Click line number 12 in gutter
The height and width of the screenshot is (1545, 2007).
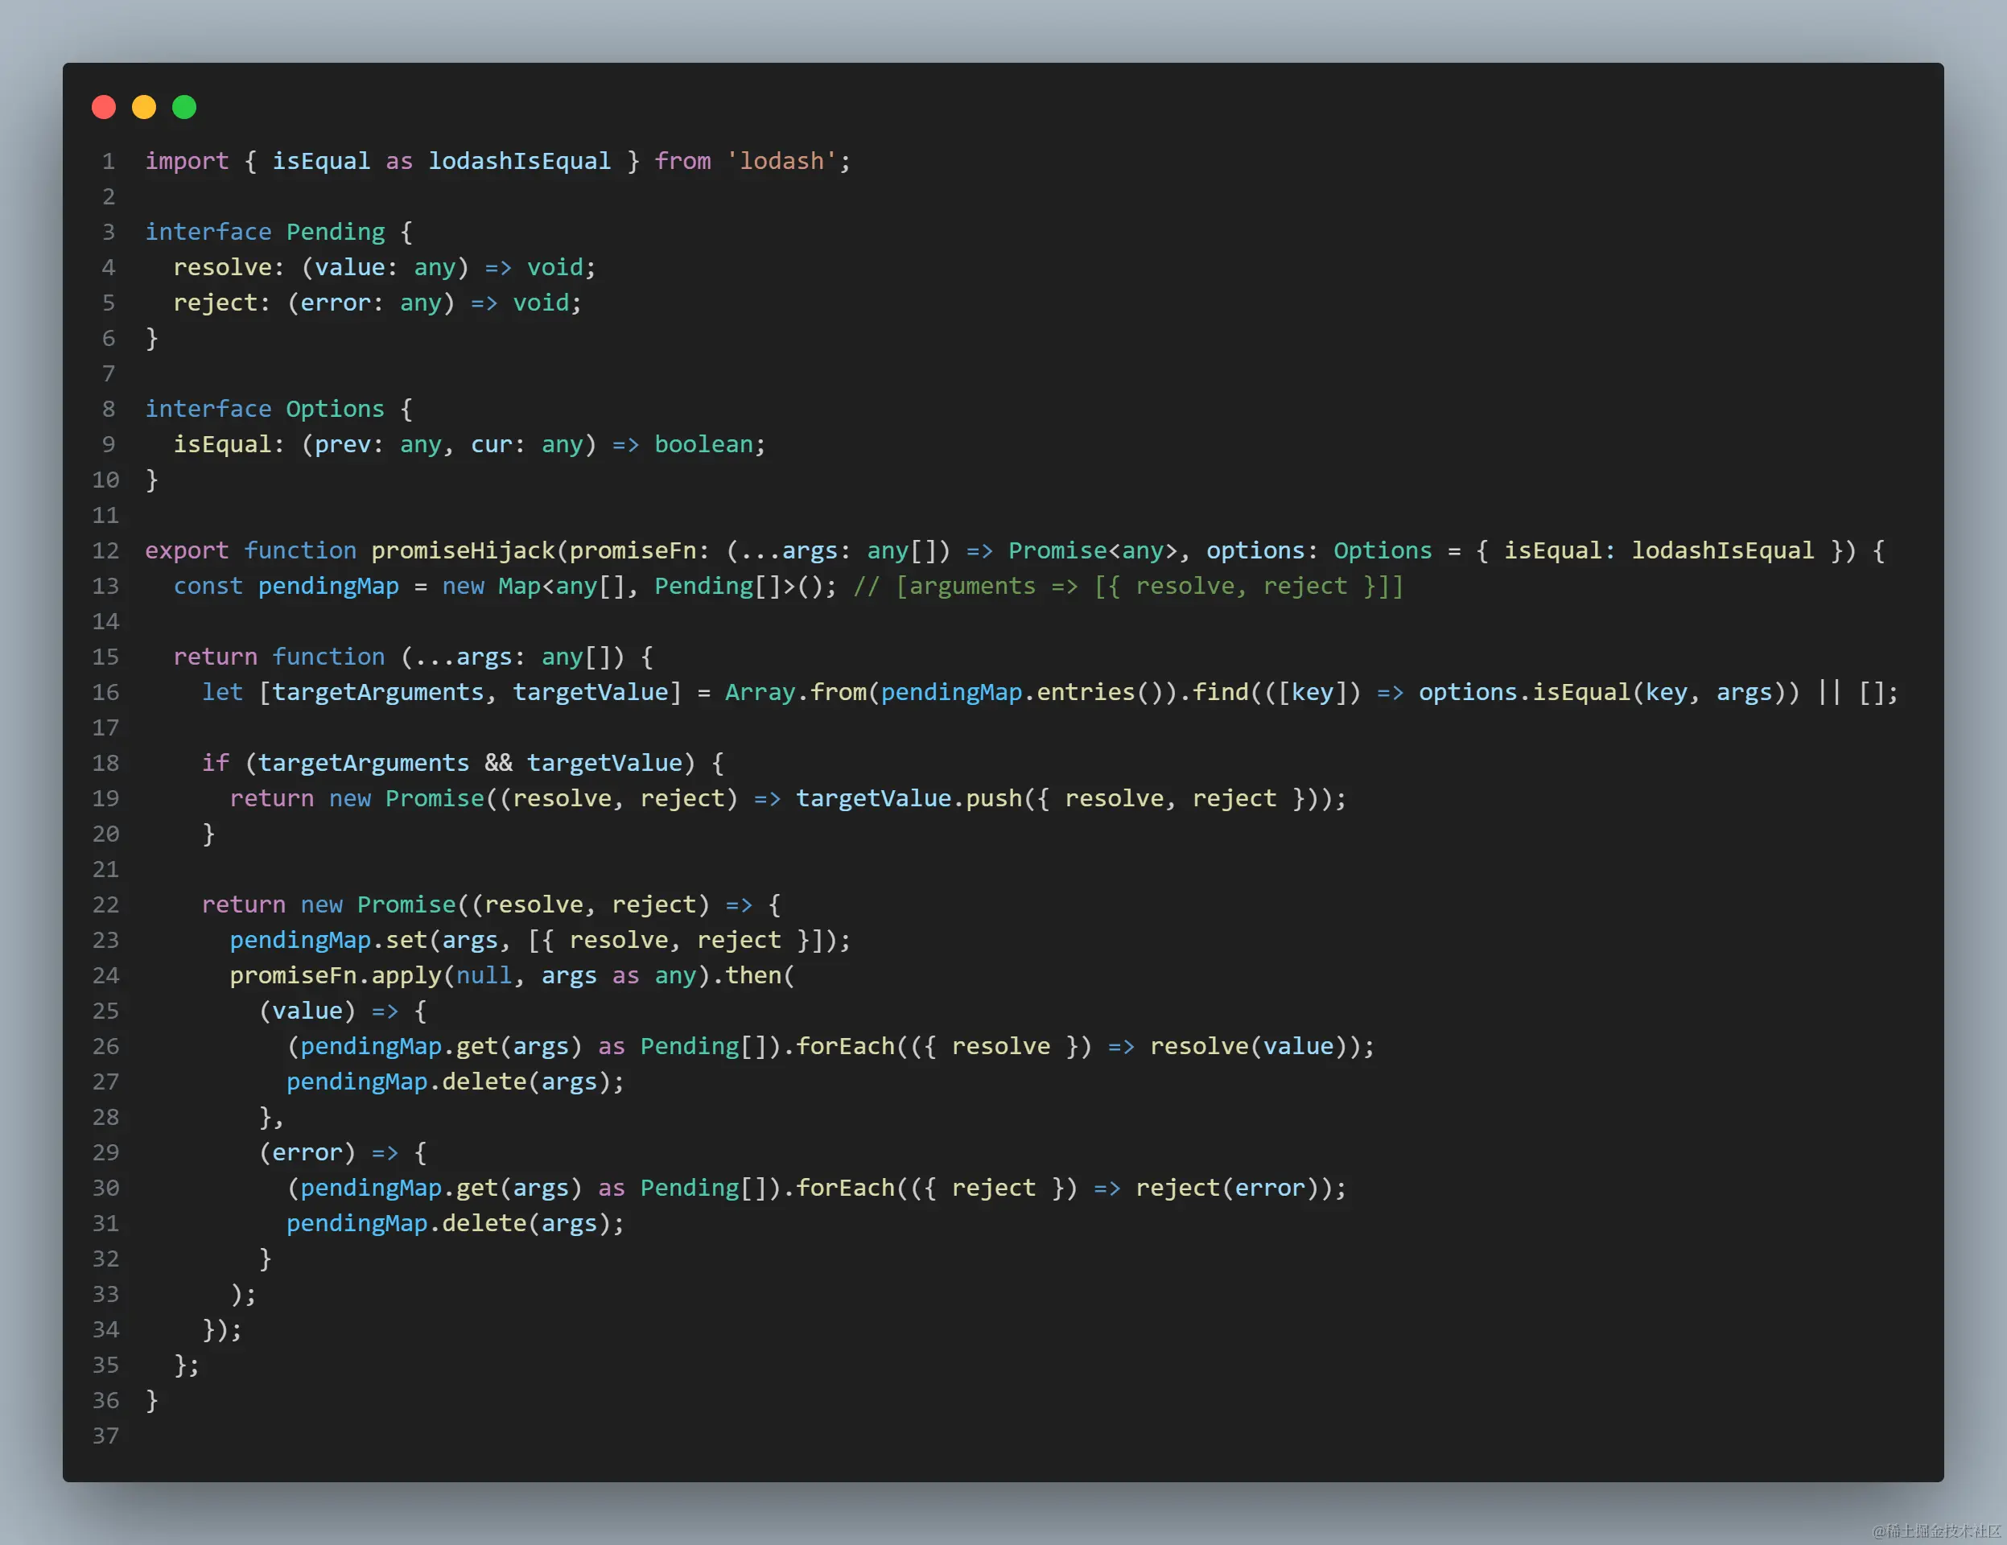coord(105,550)
